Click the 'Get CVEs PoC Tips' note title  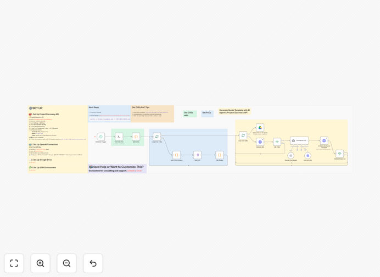coord(141,108)
